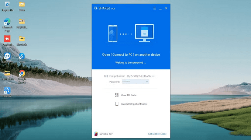Click the Waiting to be connected text
251x140 pixels.
pos(131,63)
